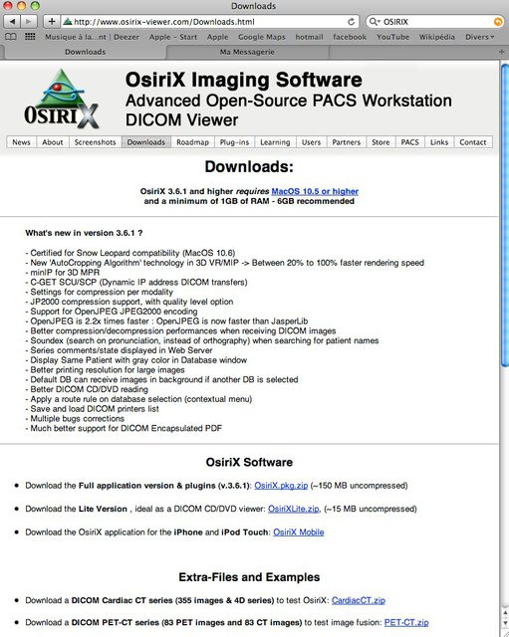Select the Downloads navigation item
The height and width of the screenshot is (637, 509).
146,142
